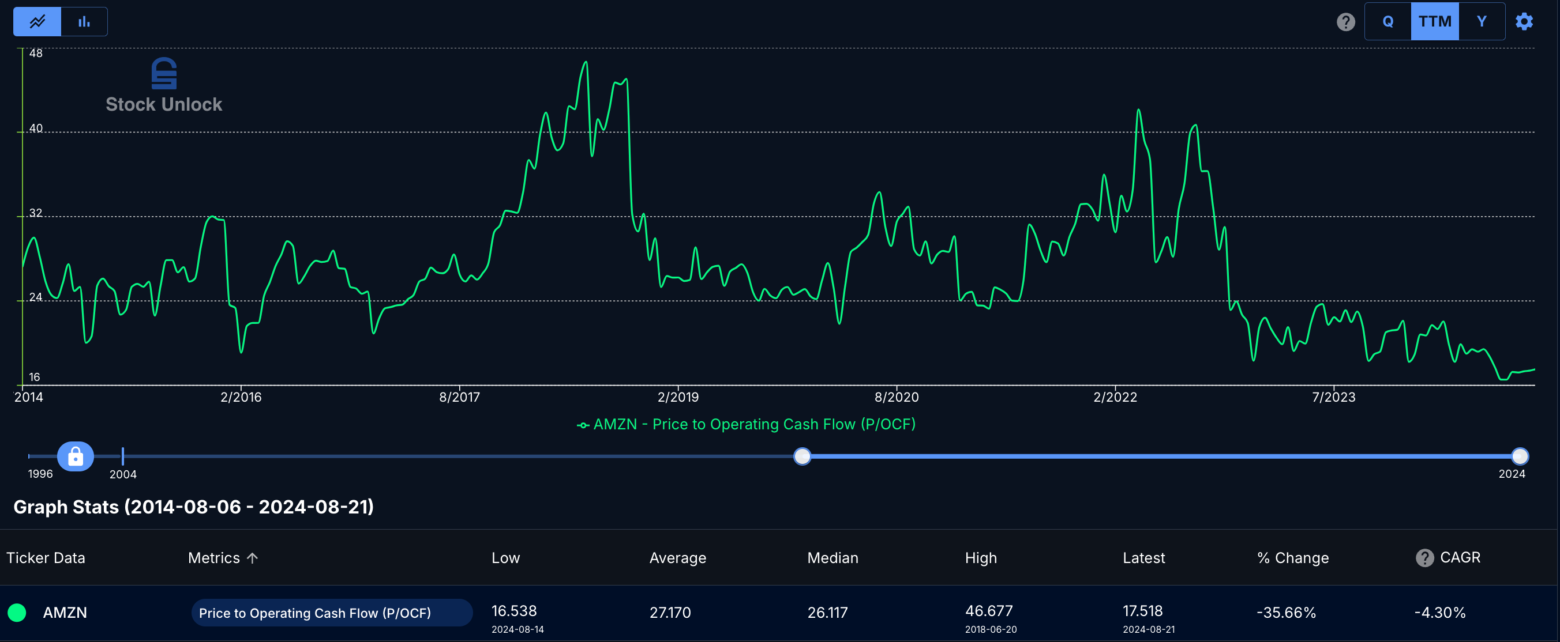Sort by the Metrics column header
Screen dimensions: 1560x642
pos(214,558)
